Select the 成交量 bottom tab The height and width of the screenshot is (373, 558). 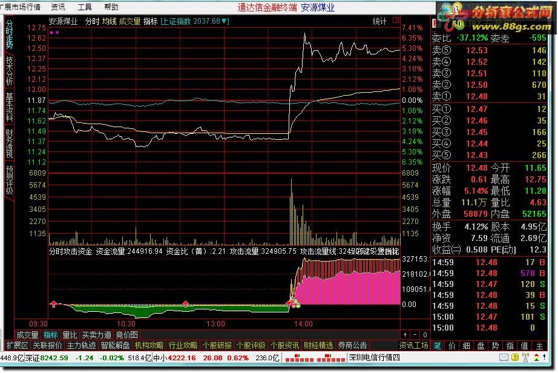pos(27,335)
